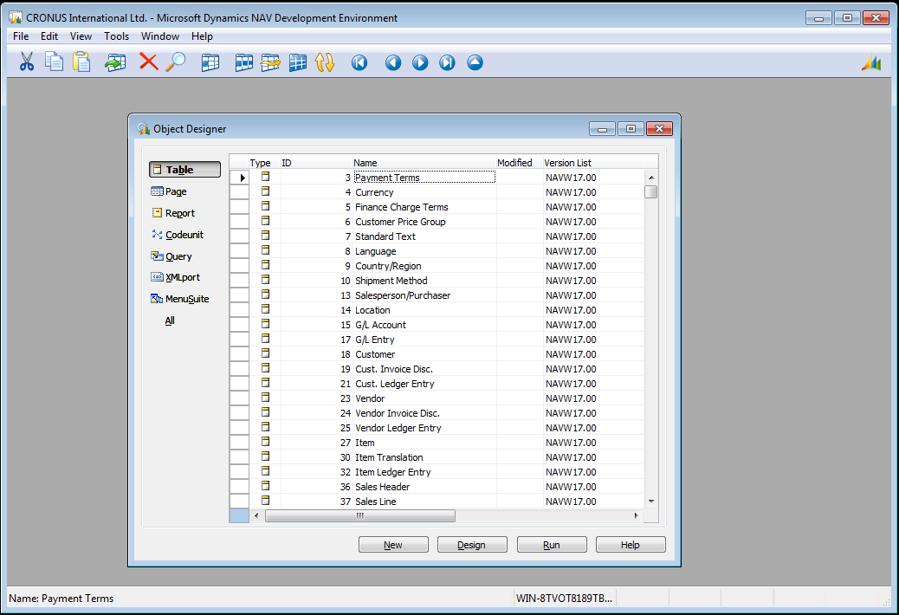Select the Page object type
This screenshot has width=899, height=615.
pyautogui.click(x=169, y=191)
